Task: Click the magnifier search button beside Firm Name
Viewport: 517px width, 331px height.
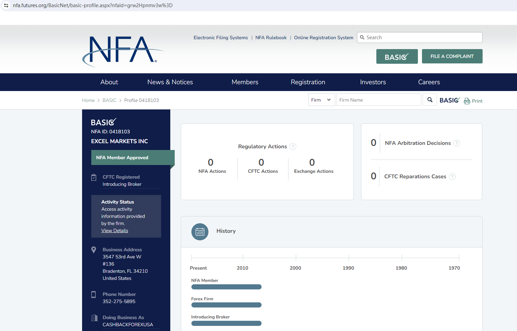Action: coord(430,100)
